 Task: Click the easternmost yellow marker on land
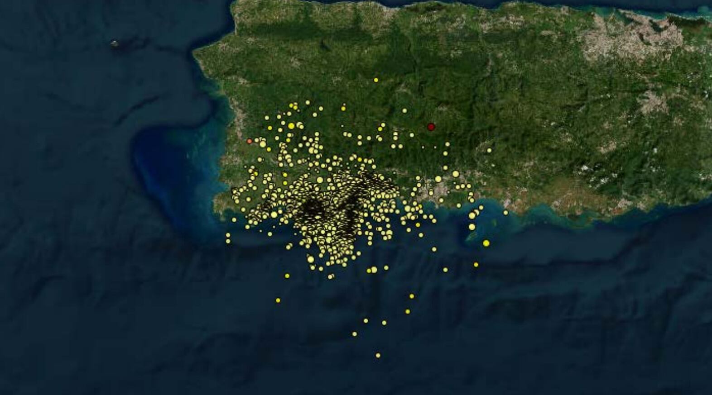489,150
